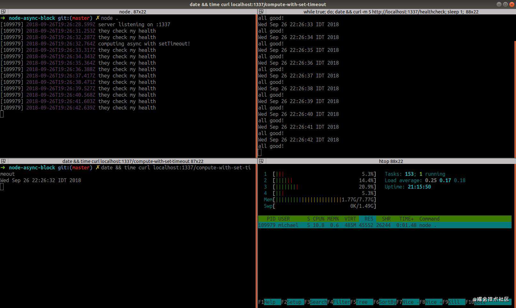Open the group icon of the bottom-left curl pane
The height and width of the screenshot is (308, 516).
click(x=3, y=161)
